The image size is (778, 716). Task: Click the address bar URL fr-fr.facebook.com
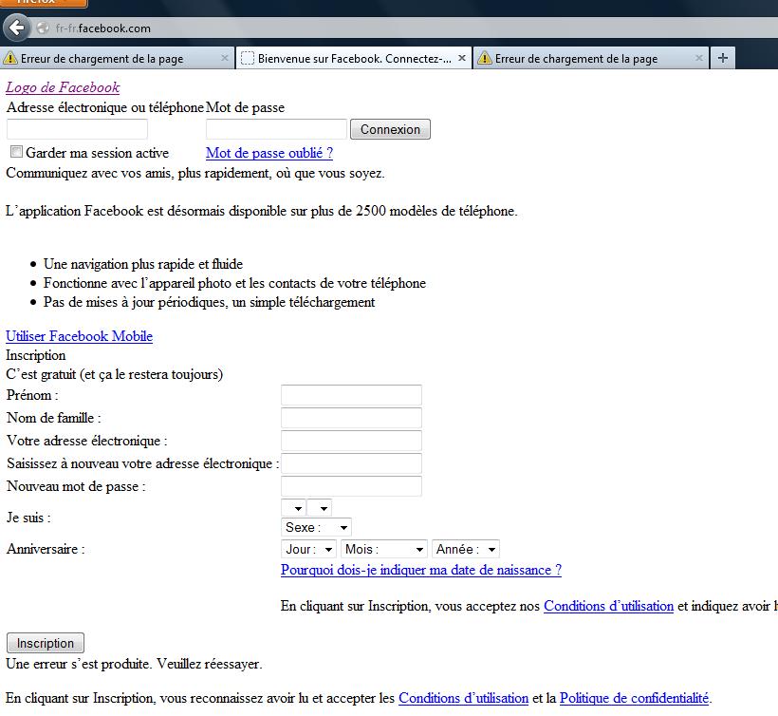pos(103,28)
